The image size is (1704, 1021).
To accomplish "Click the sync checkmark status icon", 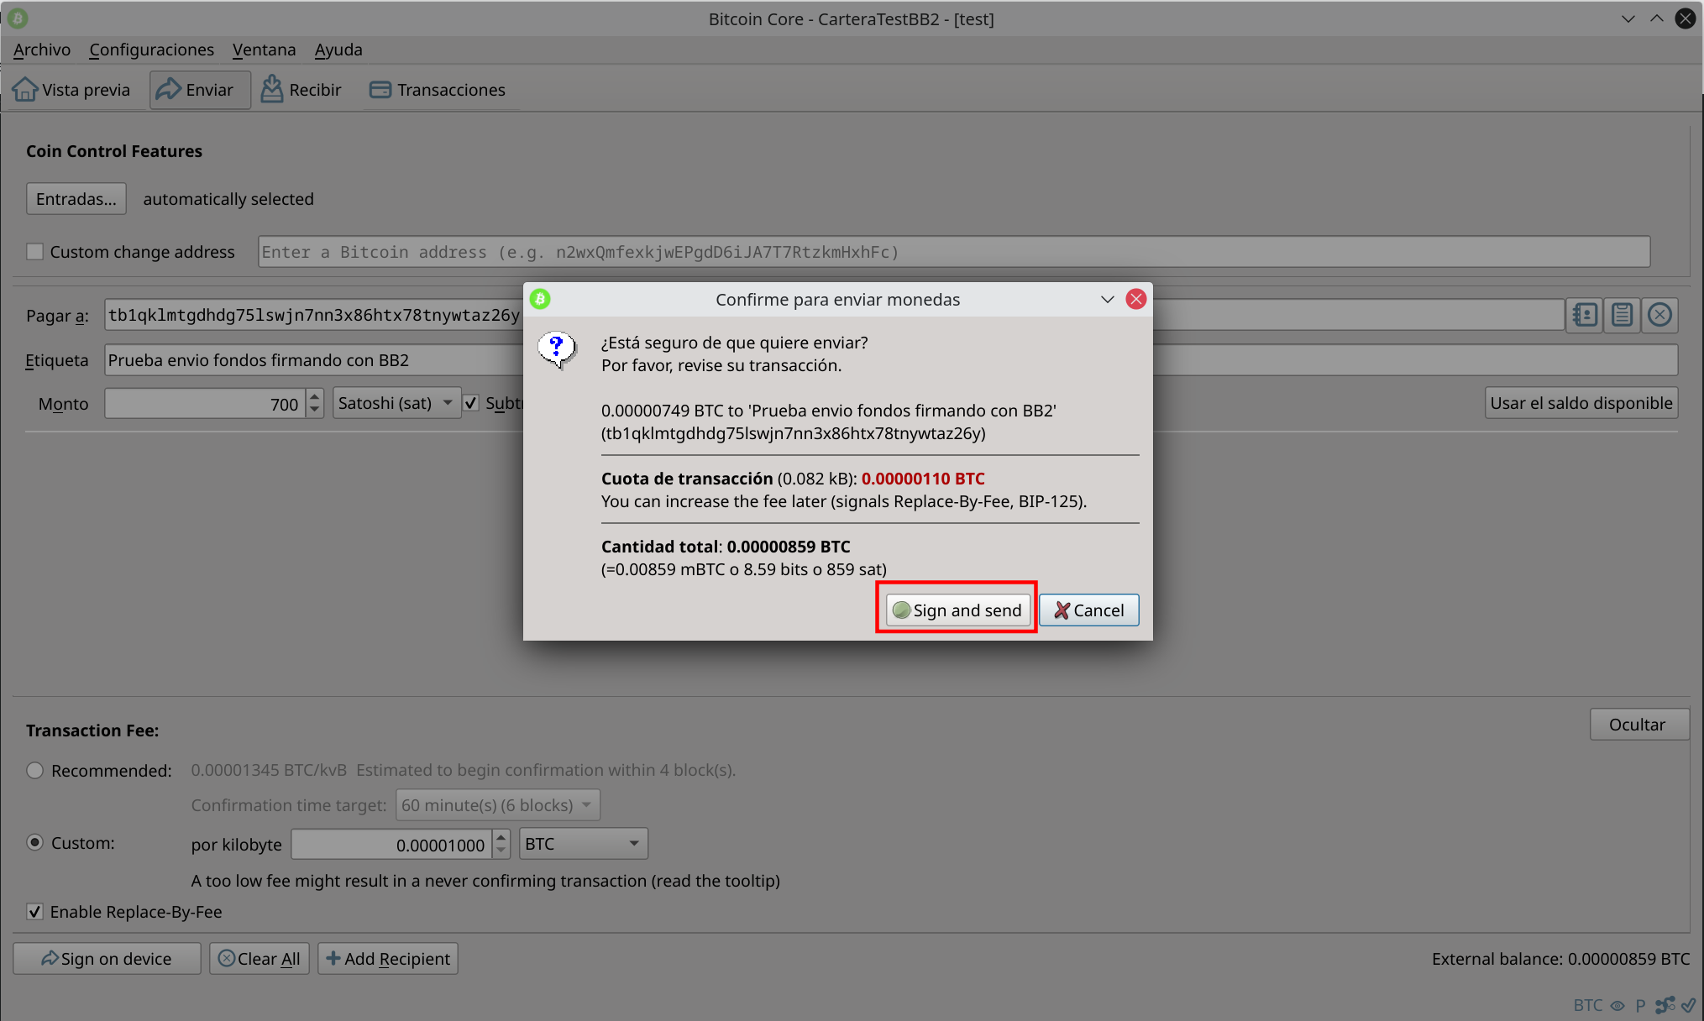I will pyautogui.click(x=1688, y=1005).
